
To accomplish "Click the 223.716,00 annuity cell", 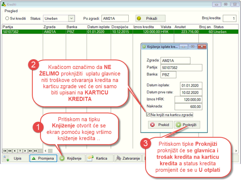I will (x=186, y=32).
